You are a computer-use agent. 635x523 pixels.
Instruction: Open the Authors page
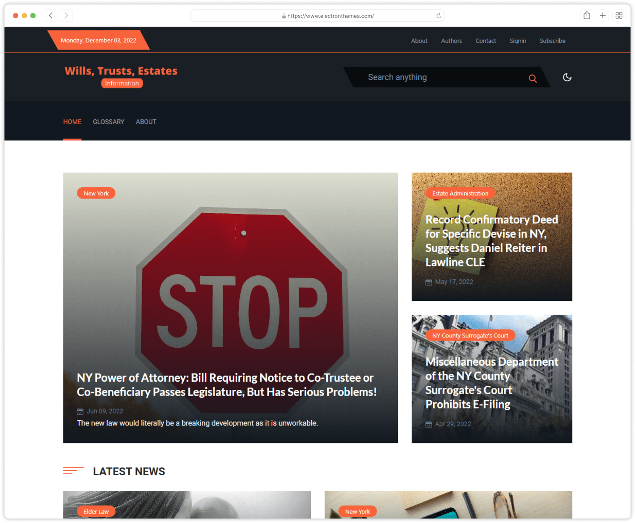point(451,41)
